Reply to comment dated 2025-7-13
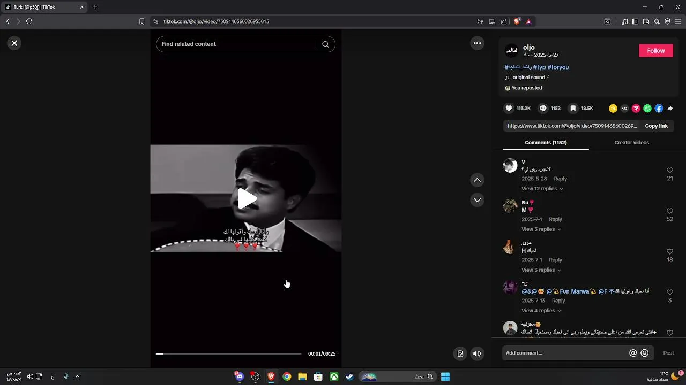The image size is (686, 385). [x=558, y=301]
